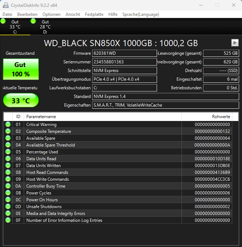Click the 33 °C temperature button

coord(21,100)
